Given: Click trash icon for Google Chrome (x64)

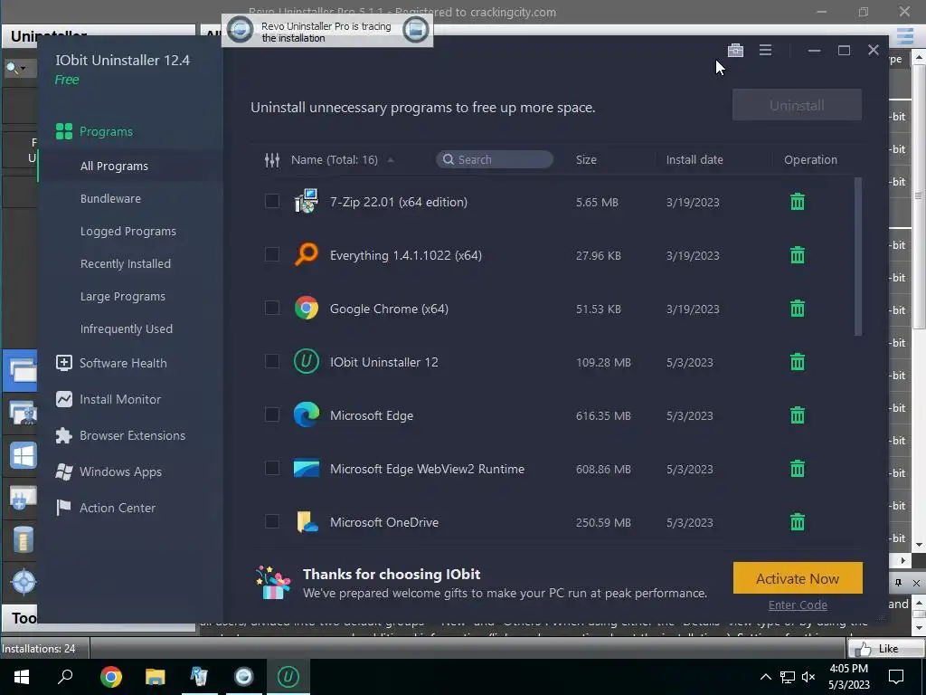Looking at the screenshot, I should click(x=798, y=308).
